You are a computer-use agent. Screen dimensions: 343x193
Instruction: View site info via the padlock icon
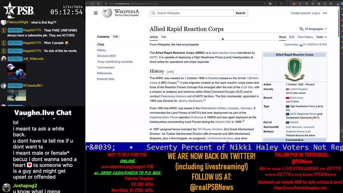(x=106, y=4)
